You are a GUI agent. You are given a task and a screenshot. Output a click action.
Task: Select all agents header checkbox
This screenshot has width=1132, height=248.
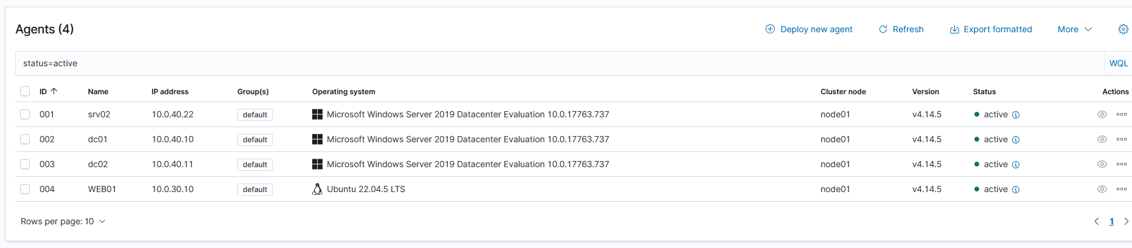(25, 91)
